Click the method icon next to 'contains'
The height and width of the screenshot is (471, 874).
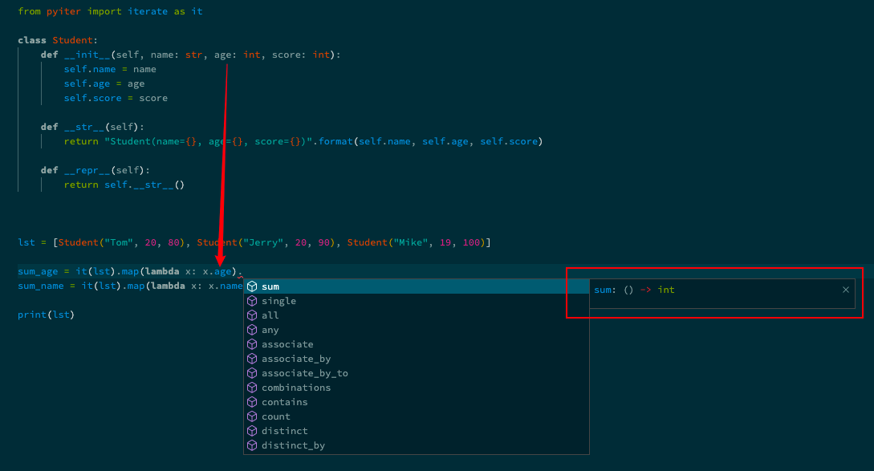tap(253, 403)
